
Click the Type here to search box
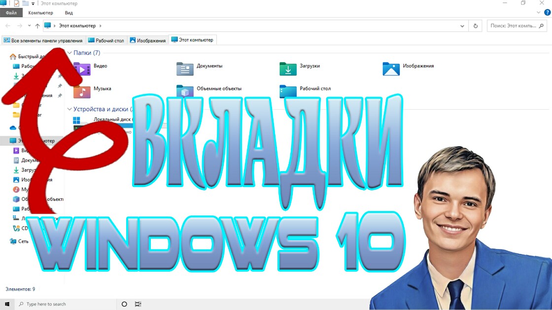[66, 304]
